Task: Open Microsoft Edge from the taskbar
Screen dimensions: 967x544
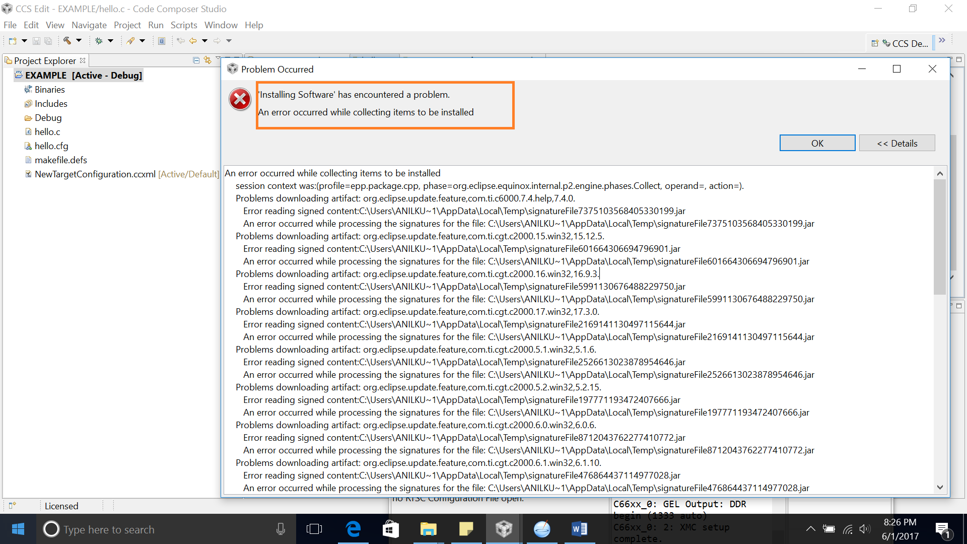Action: point(354,529)
